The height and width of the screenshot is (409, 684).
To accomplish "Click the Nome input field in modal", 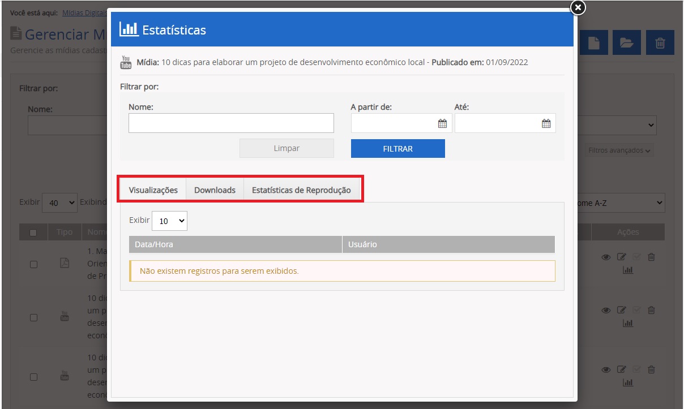I will (231, 123).
